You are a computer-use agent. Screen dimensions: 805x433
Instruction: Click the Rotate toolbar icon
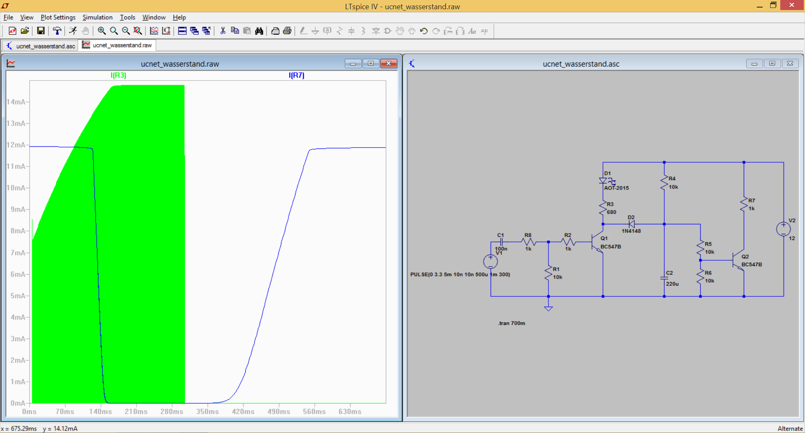point(448,31)
